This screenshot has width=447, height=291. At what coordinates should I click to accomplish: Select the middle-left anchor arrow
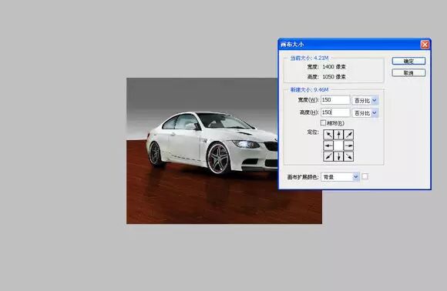coord(328,145)
